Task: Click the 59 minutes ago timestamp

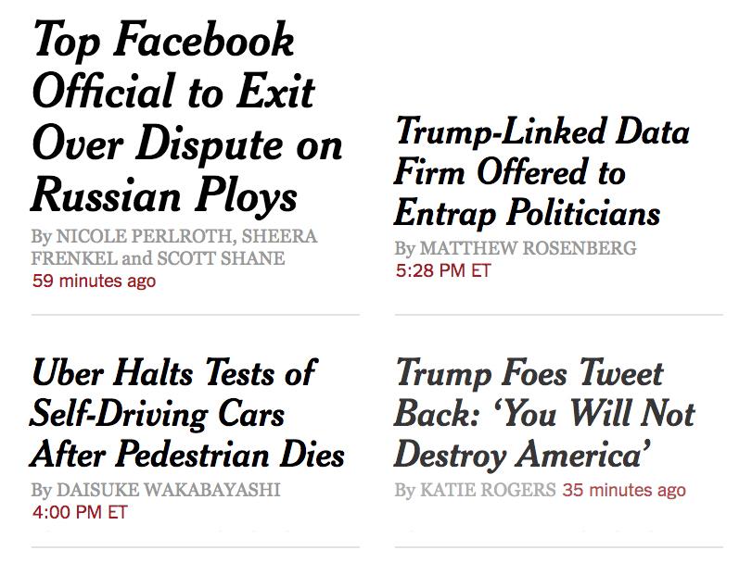Action: (x=94, y=281)
